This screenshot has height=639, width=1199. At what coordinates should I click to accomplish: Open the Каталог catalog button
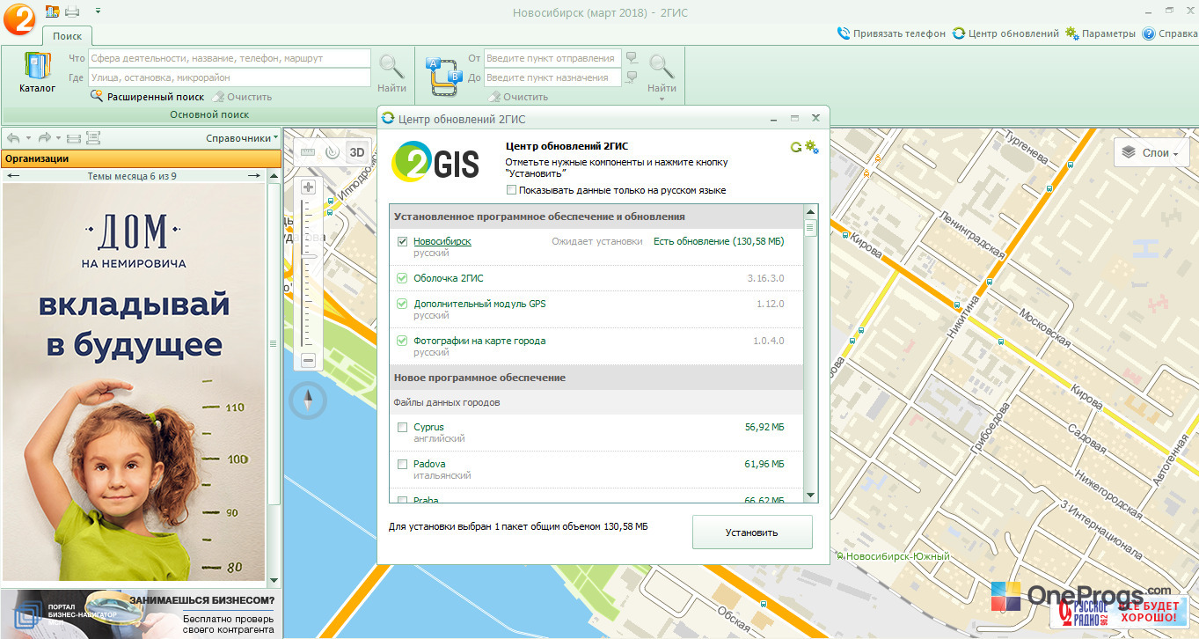coord(37,73)
